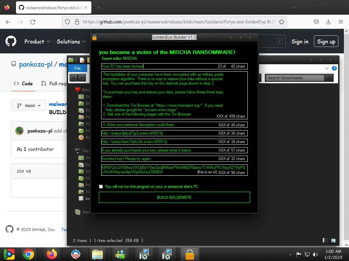This screenshot has width=349, height=261.
Task: Open the Code tab on GitHub
Action: click(x=23, y=84)
